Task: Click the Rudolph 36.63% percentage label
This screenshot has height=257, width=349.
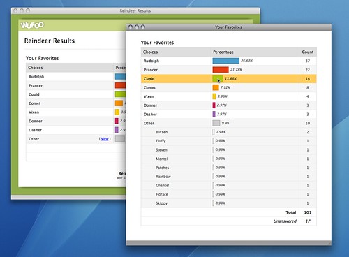Action: (x=246, y=61)
